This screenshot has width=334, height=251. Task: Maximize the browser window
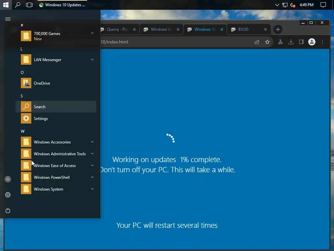pyautogui.click(x=311, y=23)
